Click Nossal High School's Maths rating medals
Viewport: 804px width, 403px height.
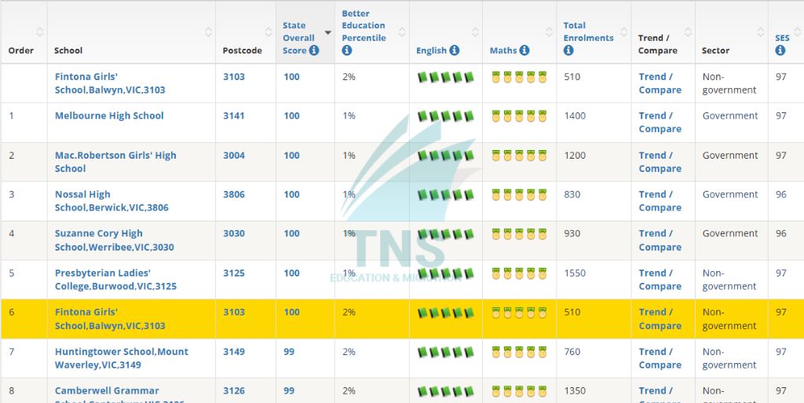(519, 195)
